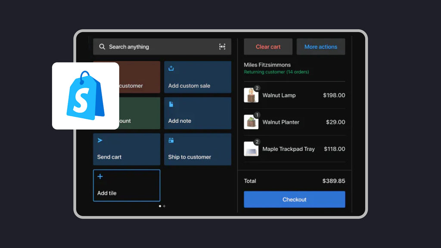Click the Send cart arrow icon

click(x=100, y=140)
